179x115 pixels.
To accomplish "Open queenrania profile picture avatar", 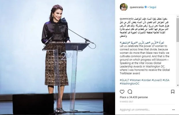I will [x=123, y=7].
